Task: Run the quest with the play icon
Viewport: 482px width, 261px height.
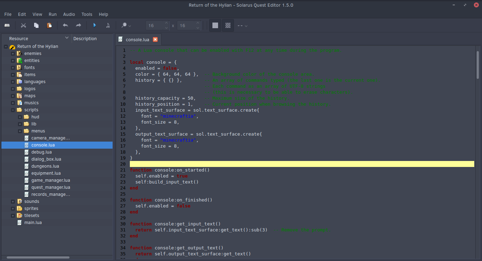Action: point(95,25)
